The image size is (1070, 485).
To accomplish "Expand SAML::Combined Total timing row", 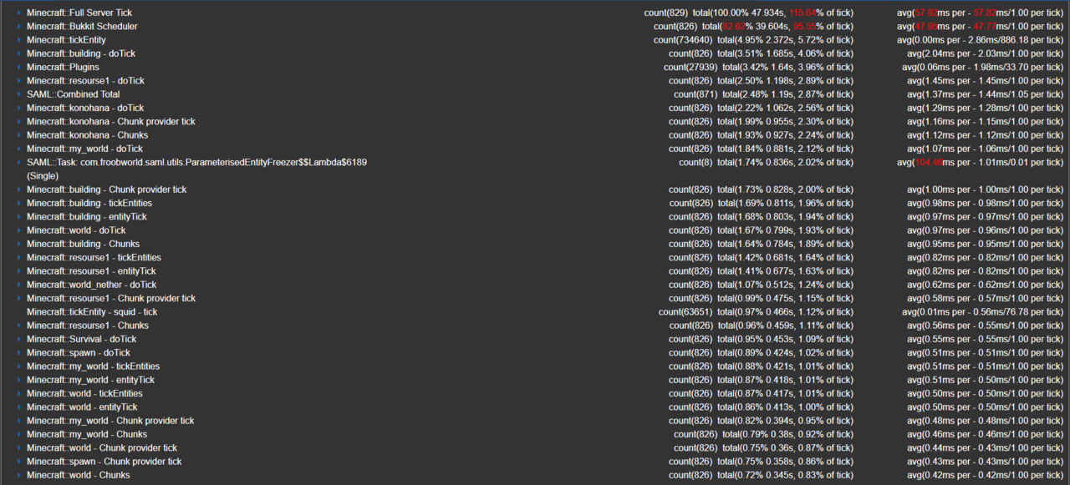I will pyautogui.click(x=19, y=94).
